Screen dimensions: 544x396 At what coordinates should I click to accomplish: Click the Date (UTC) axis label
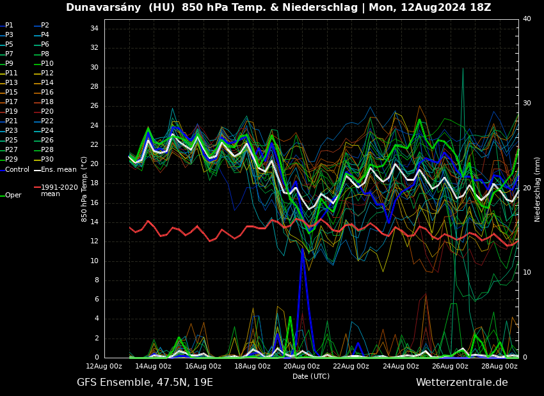pyautogui.click(x=311, y=377)
